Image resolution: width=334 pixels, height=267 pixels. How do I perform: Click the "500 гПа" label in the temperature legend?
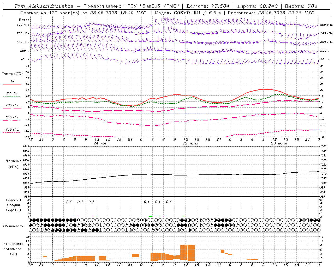[x=12, y=130]
